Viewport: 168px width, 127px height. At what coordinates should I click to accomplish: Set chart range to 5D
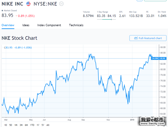pos(11,125)
